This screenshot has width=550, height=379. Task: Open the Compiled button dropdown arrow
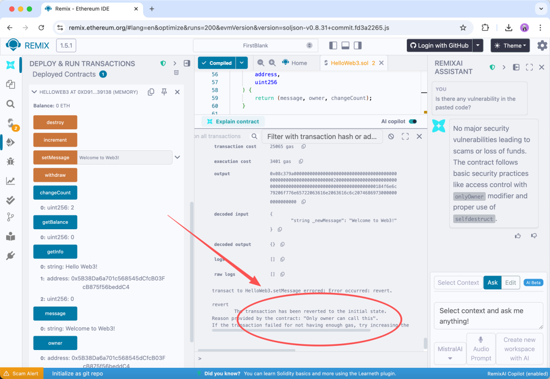(242, 63)
